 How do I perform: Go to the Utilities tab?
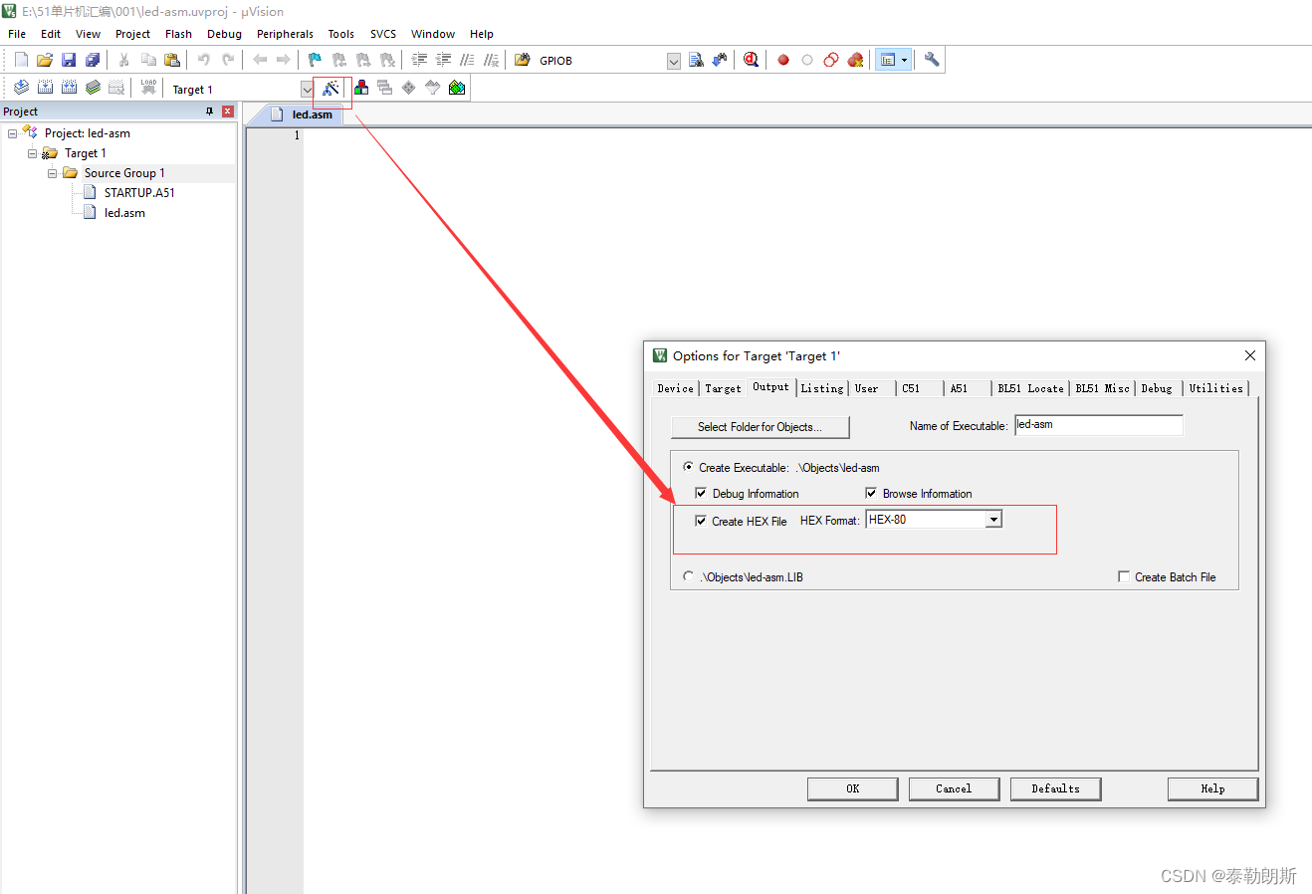(x=1215, y=388)
